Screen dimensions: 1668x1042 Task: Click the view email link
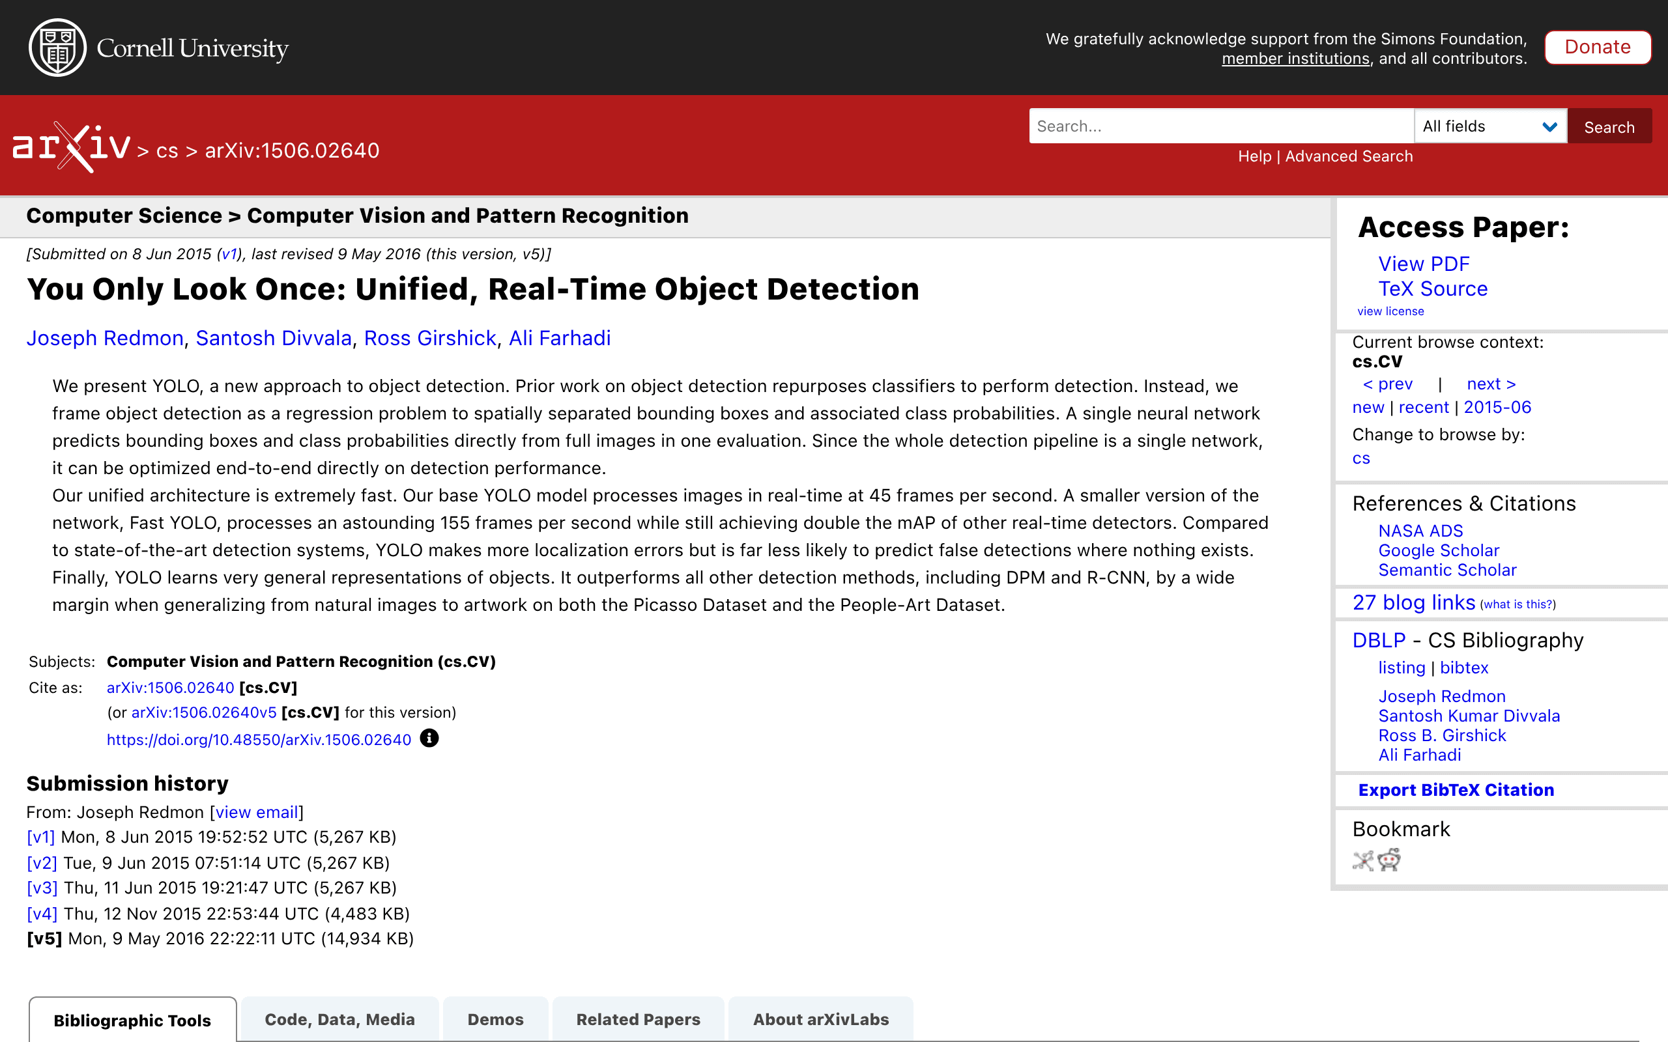click(x=257, y=813)
